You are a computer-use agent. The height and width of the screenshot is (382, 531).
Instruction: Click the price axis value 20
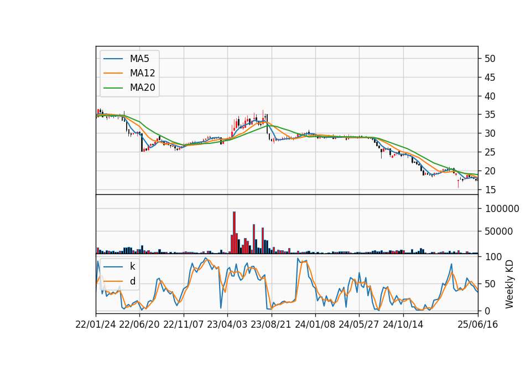tap(490, 171)
